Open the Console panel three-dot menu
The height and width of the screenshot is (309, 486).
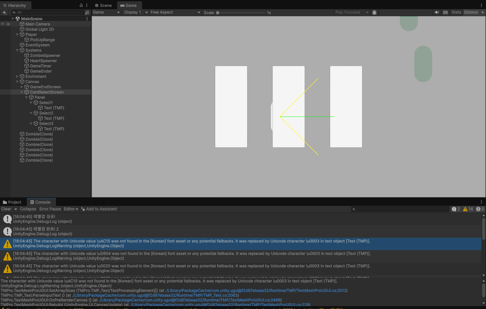tap(481, 202)
